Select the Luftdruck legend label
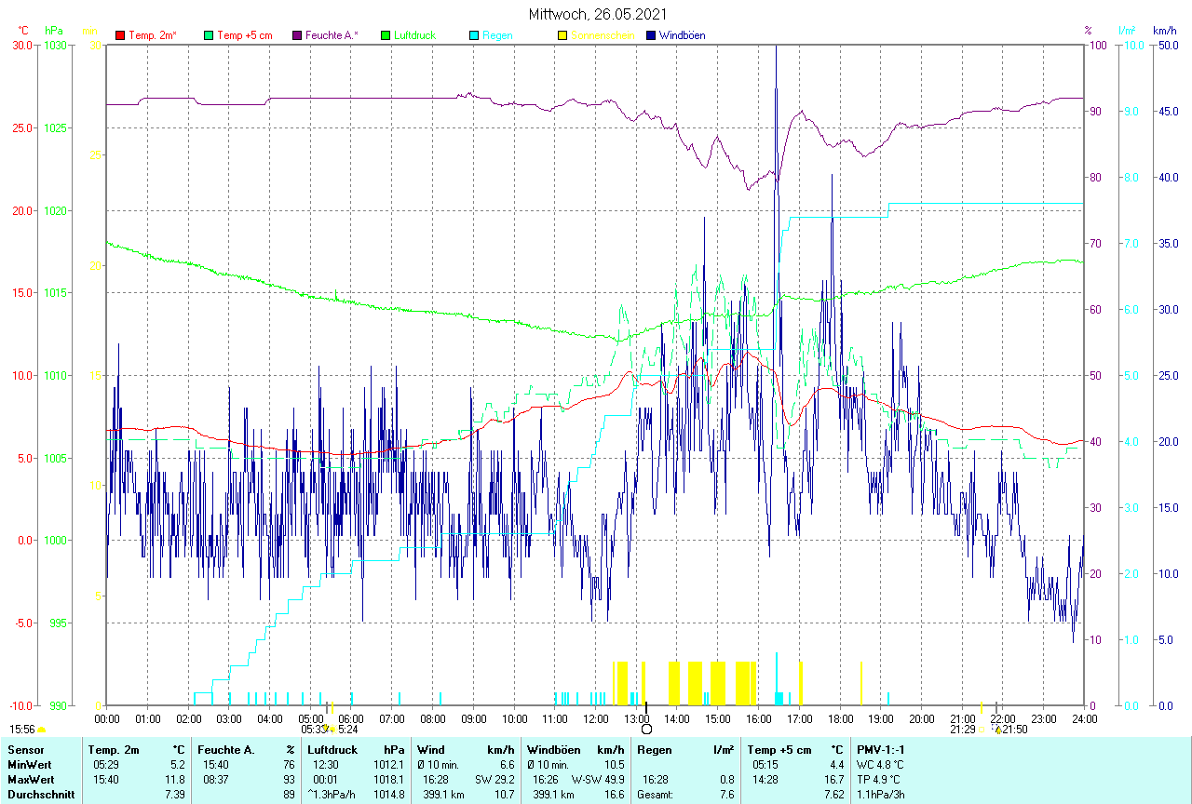 pyautogui.click(x=414, y=35)
